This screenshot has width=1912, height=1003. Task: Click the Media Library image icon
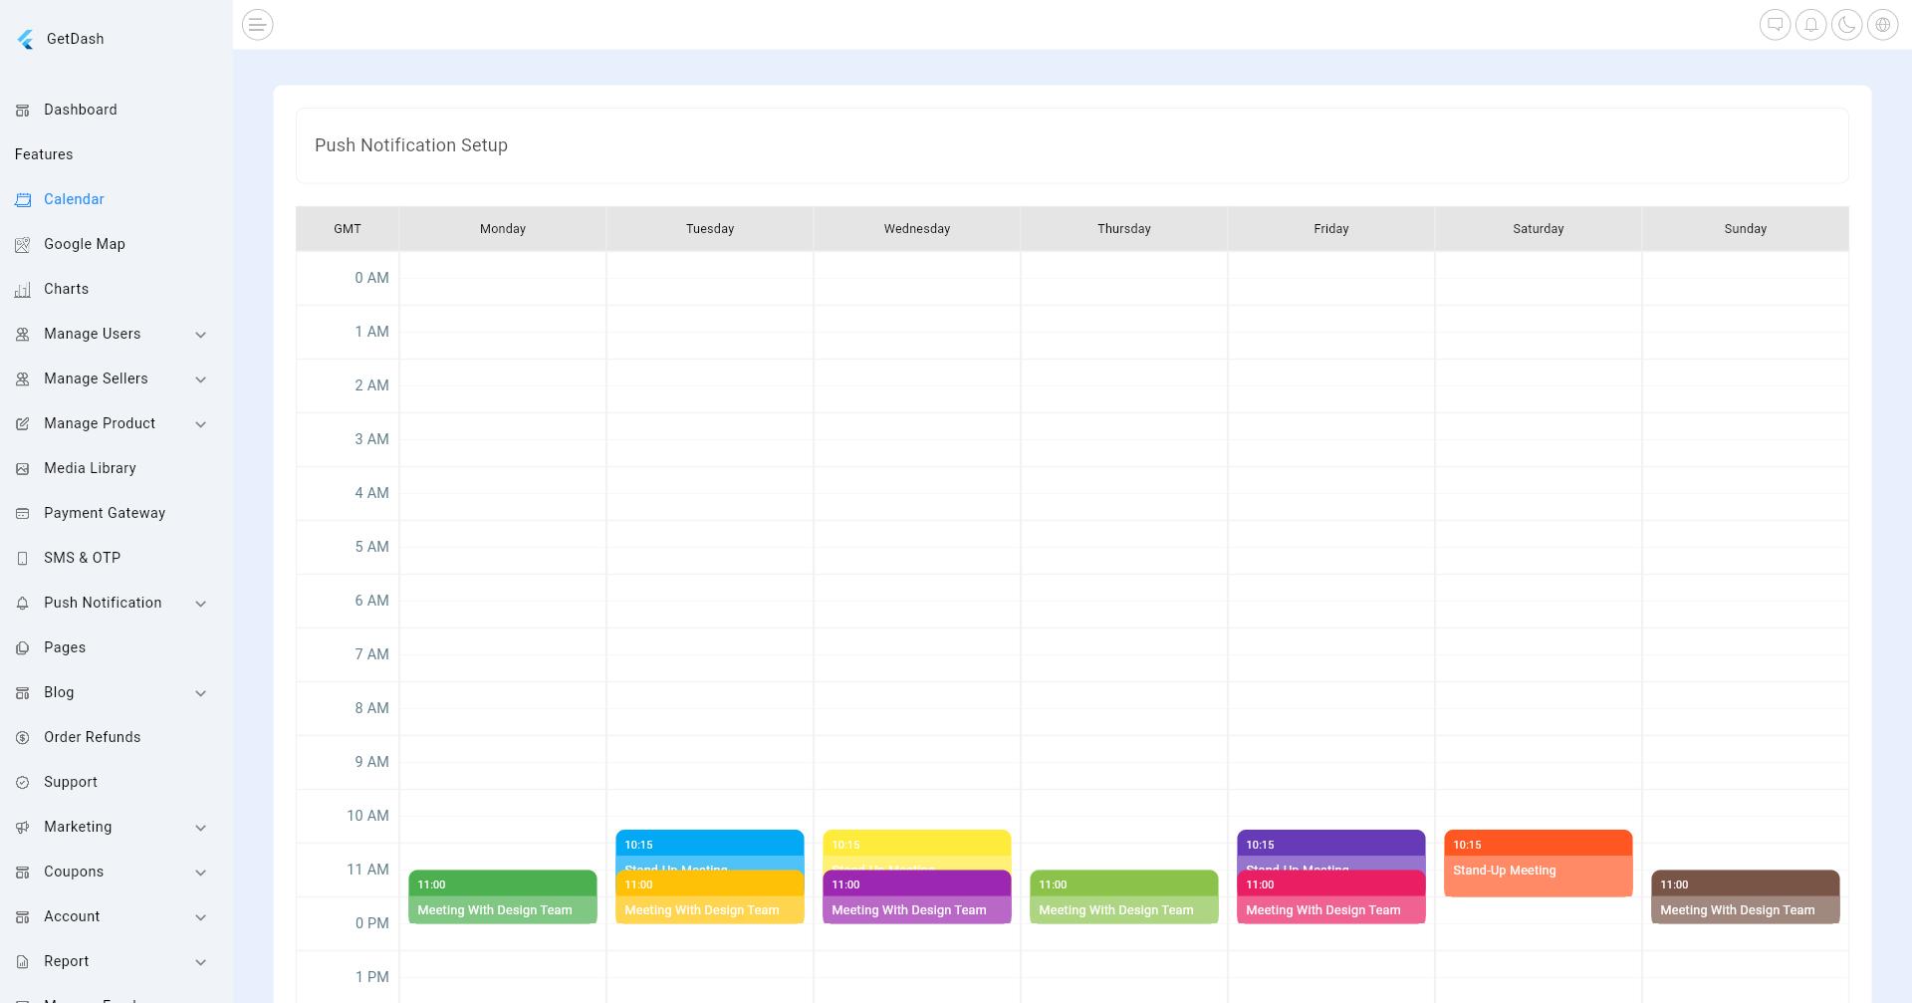pos(23,468)
